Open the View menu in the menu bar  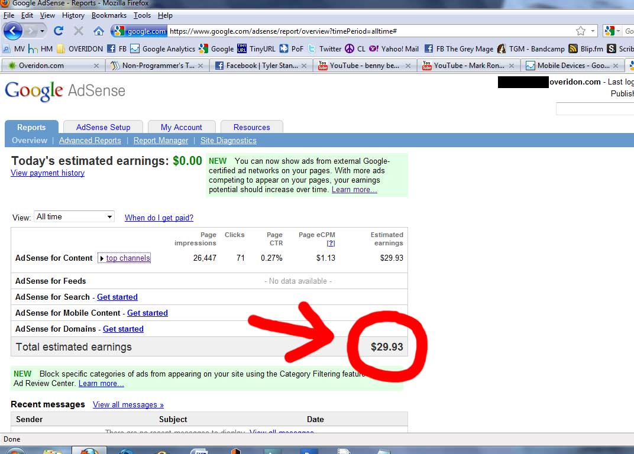point(47,15)
